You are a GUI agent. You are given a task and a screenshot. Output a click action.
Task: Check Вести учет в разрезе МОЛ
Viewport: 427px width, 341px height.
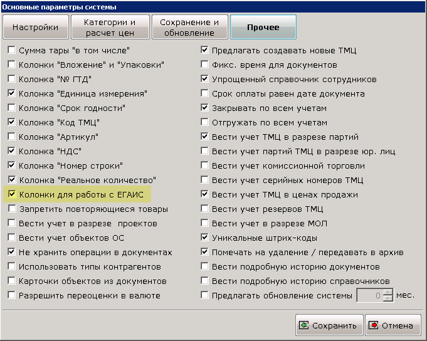click(x=204, y=223)
